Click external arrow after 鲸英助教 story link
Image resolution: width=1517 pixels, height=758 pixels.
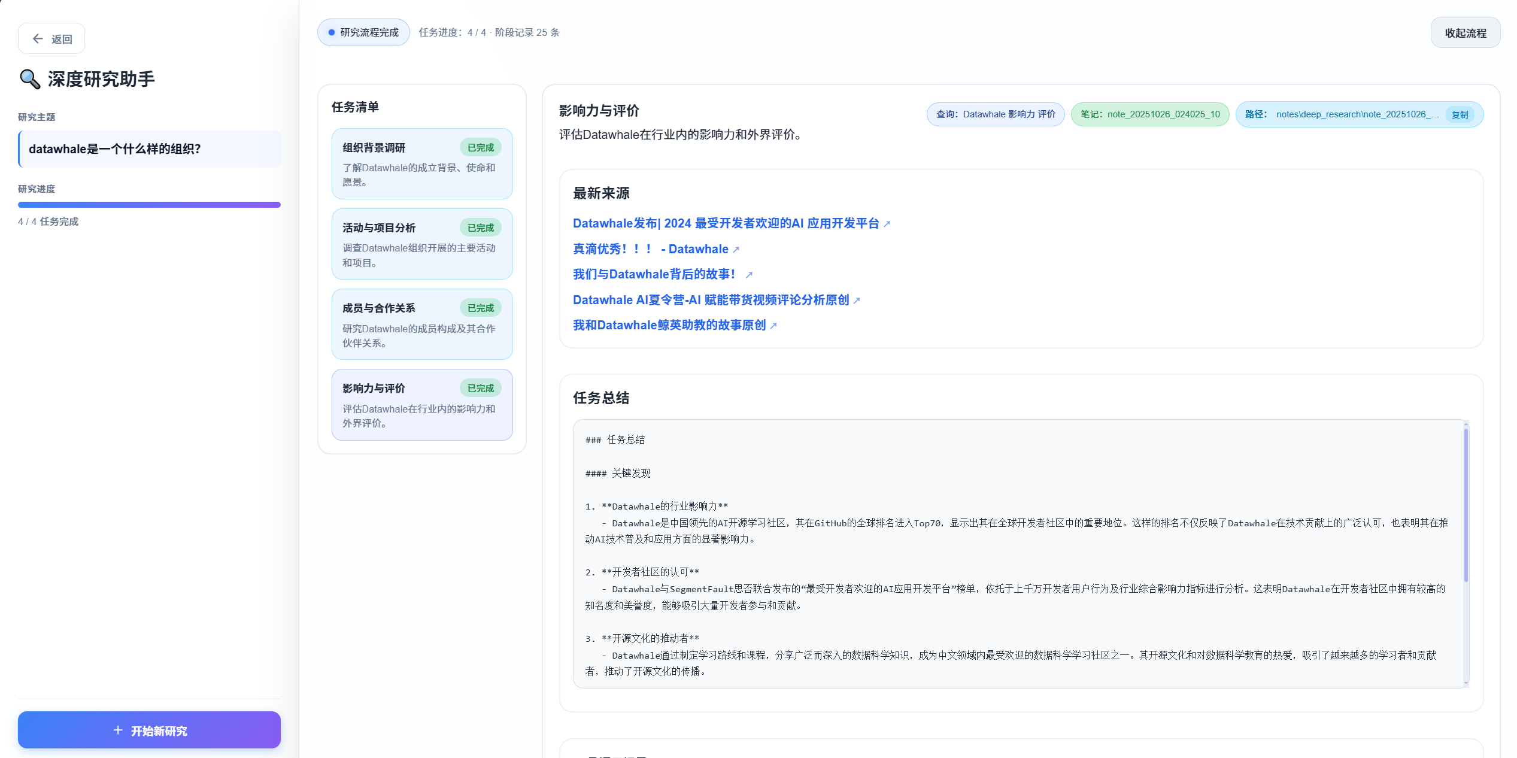tap(773, 326)
